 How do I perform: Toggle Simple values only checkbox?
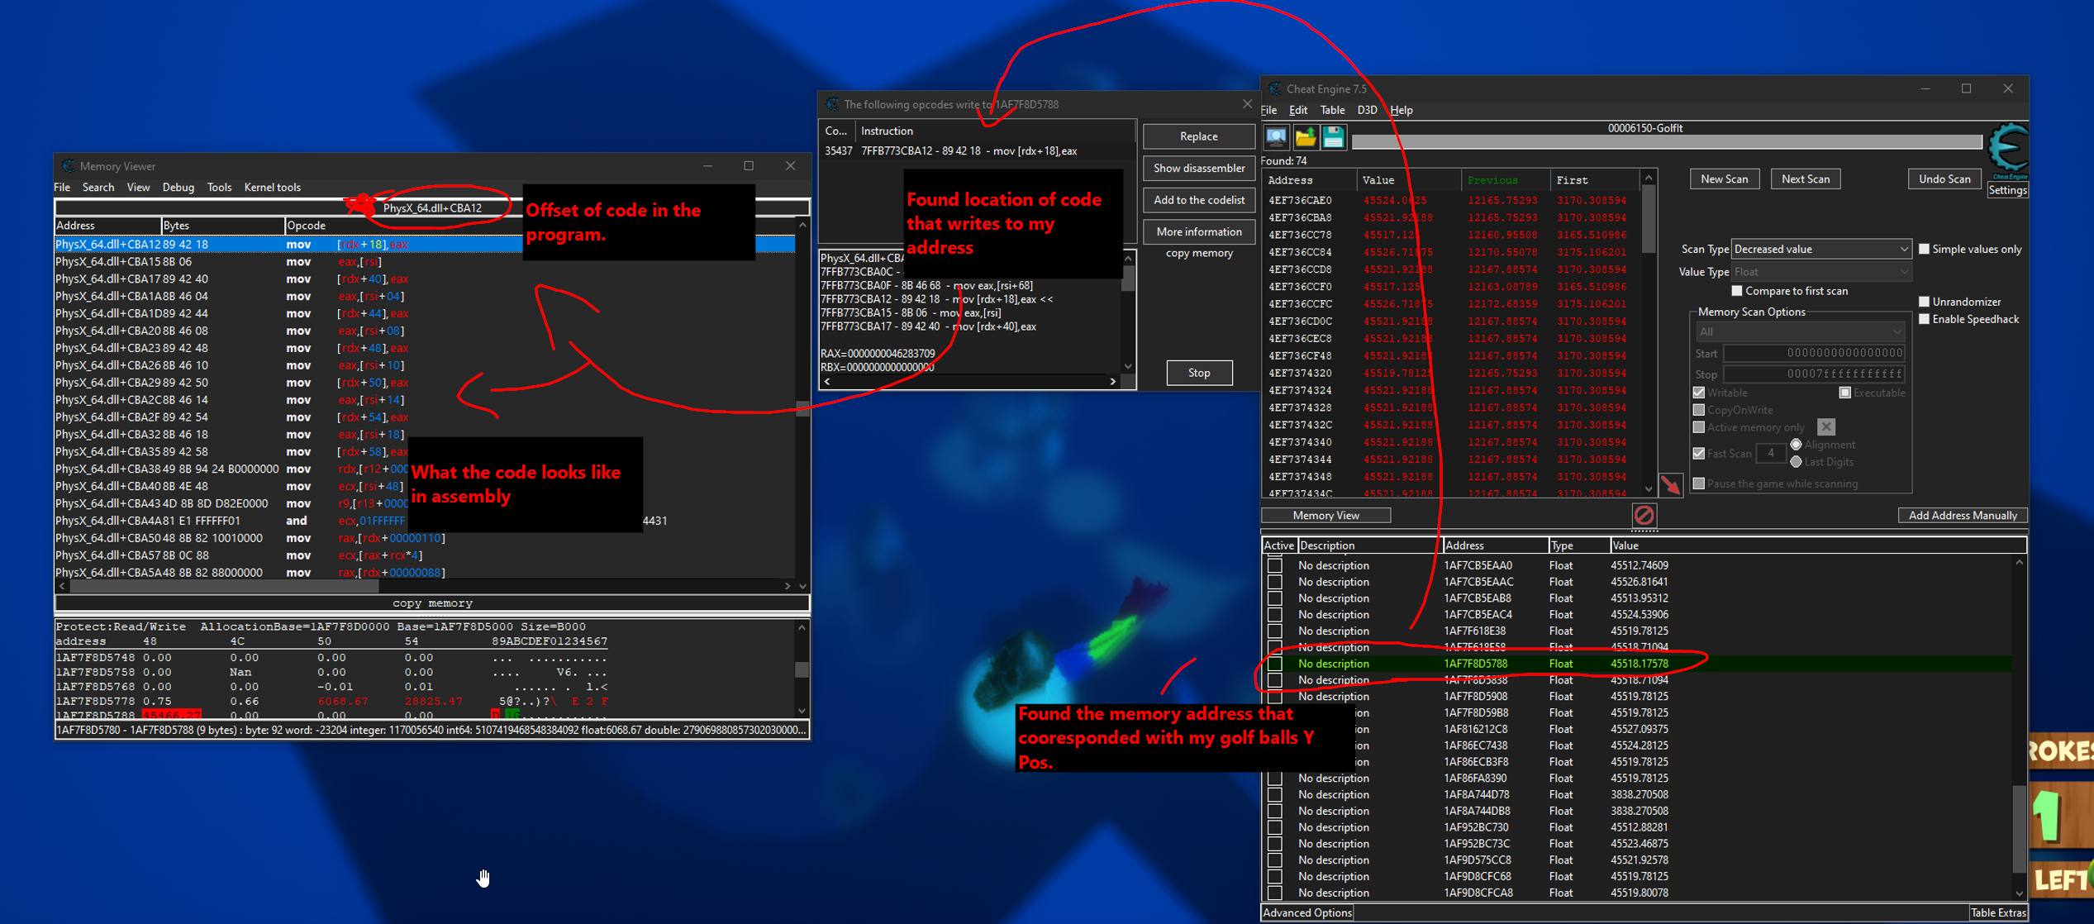tap(1924, 249)
